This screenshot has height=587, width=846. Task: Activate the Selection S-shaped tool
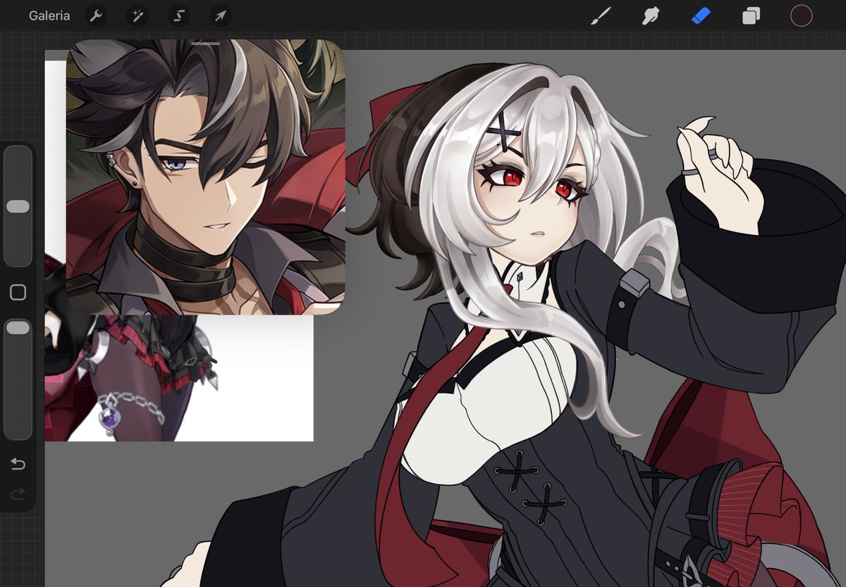pyautogui.click(x=179, y=15)
